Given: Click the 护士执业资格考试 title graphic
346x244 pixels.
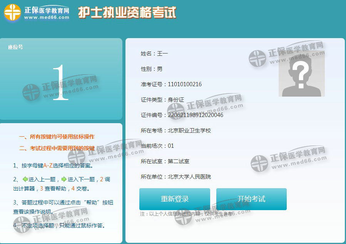Looking at the screenshot, I should pyautogui.click(x=127, y=13).
